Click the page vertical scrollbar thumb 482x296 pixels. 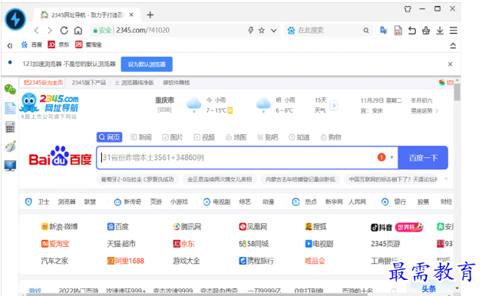pyautogui.click(x=457, y=92)
